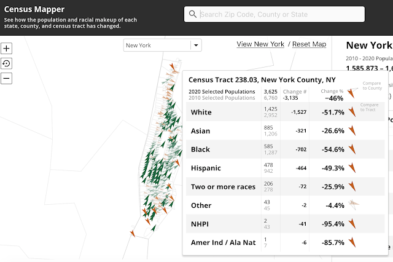Image resolution: width=393 pixels, height=262 pixels.
Task: Click the Amer Ind / Ala Nat arrow
Action: pos(352,242)
